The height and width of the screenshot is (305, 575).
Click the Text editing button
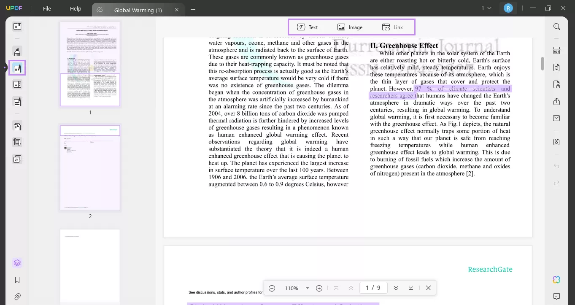308,27
